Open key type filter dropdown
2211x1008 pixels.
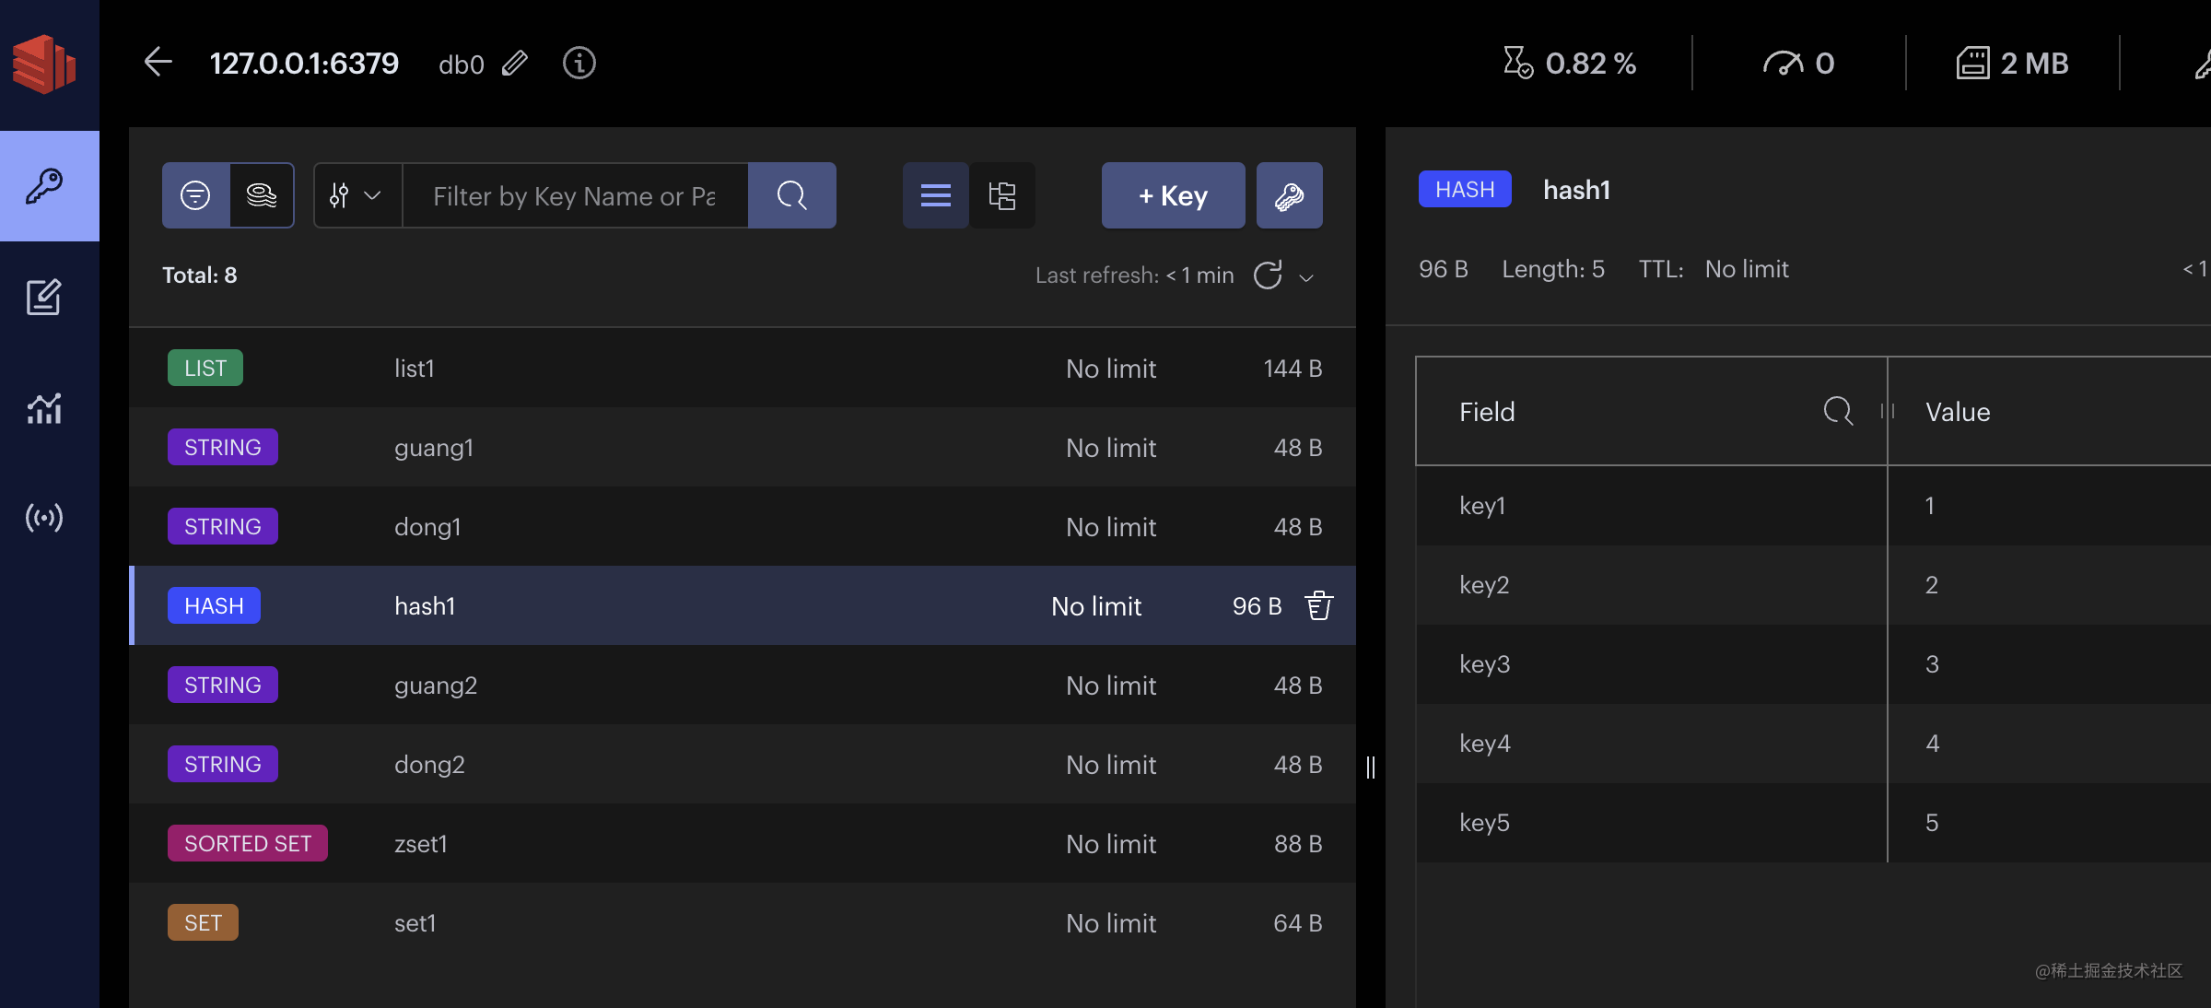pos(357,195)
